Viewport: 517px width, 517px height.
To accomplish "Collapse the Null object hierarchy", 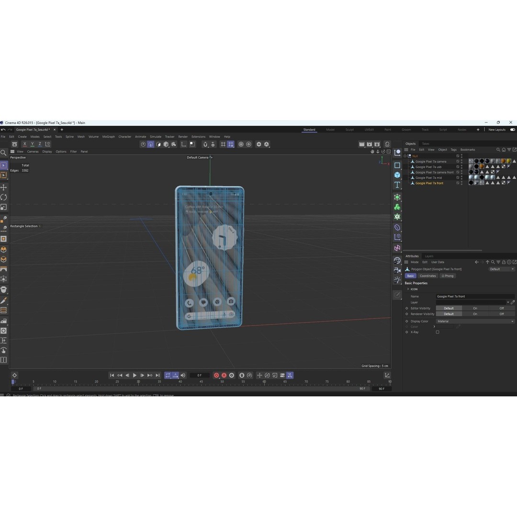I will tap(405, 156).
